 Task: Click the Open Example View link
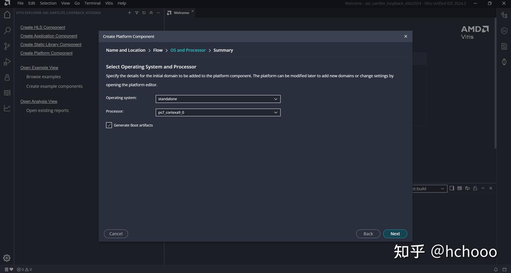39,67
